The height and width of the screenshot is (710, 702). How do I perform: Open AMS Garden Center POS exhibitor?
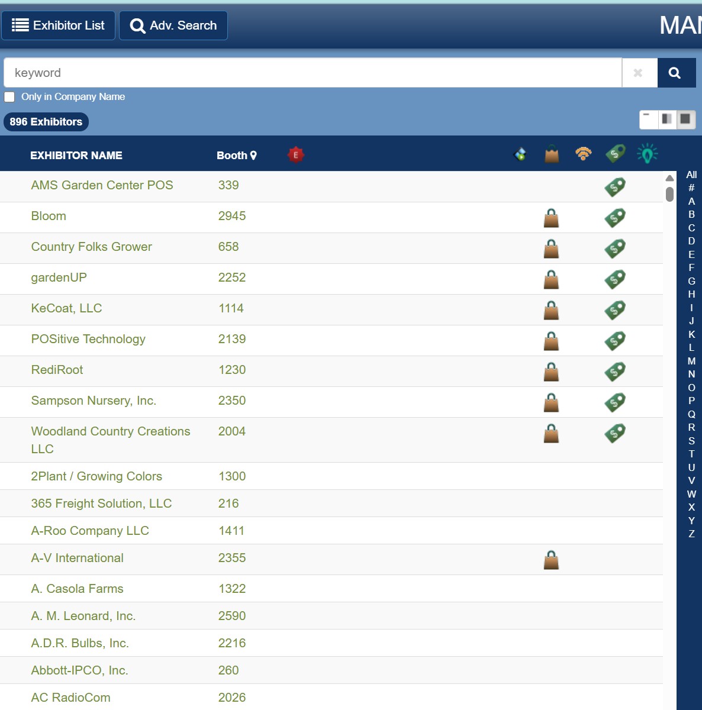click(x=102, y=185)
